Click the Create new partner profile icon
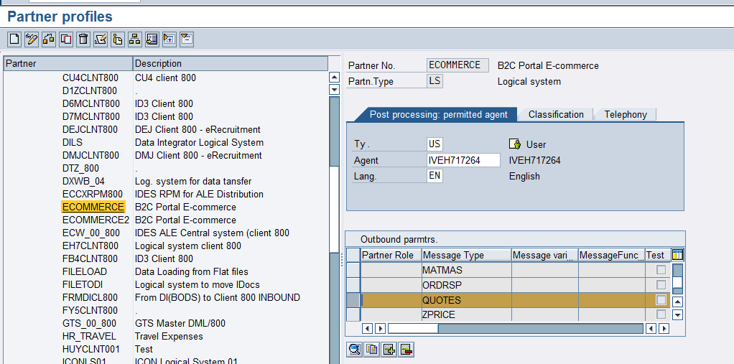Screen dimensions: 734x364 (x=14, y=39)
